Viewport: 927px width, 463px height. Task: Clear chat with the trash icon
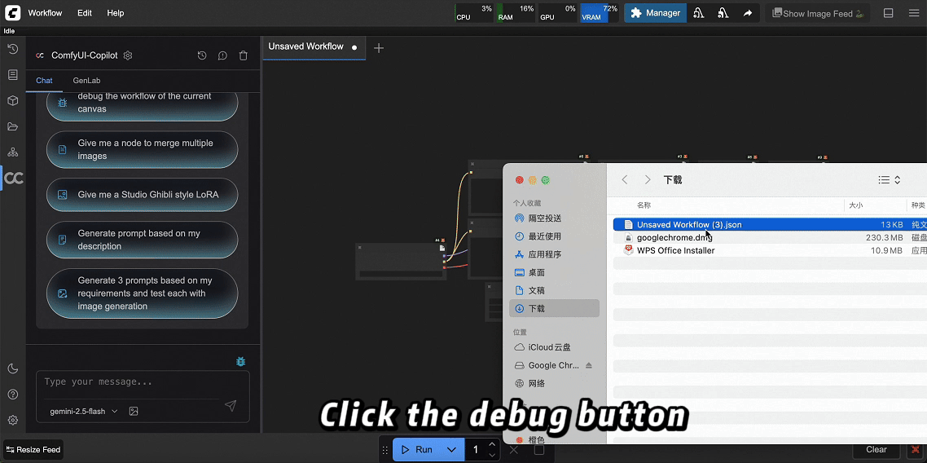(x=243, y=55)
